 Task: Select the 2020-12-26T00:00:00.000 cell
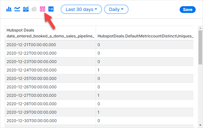pyautogui.click(x=50, y=87)
